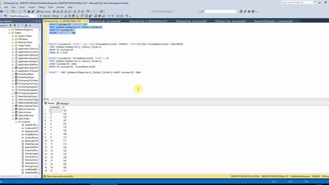Click the Undo arrow icon
This screenshot has width=329, height=185.
pos(88,11)
